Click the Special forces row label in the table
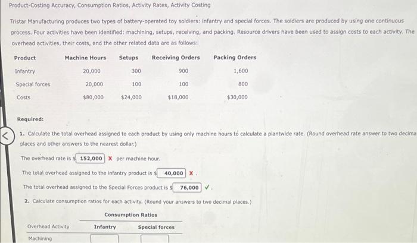Screen dimensions: 417x243 [33, 84]
